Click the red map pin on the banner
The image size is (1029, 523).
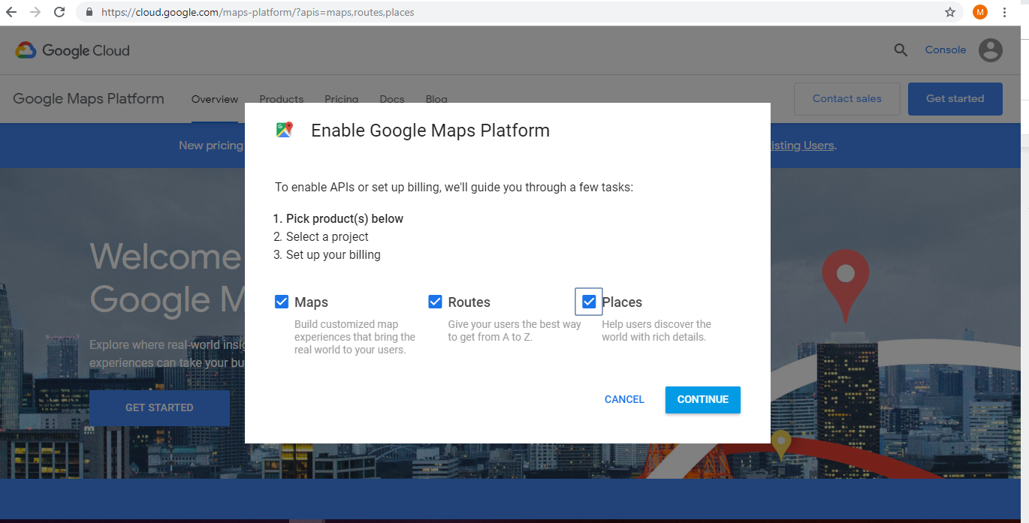[845, 285]
